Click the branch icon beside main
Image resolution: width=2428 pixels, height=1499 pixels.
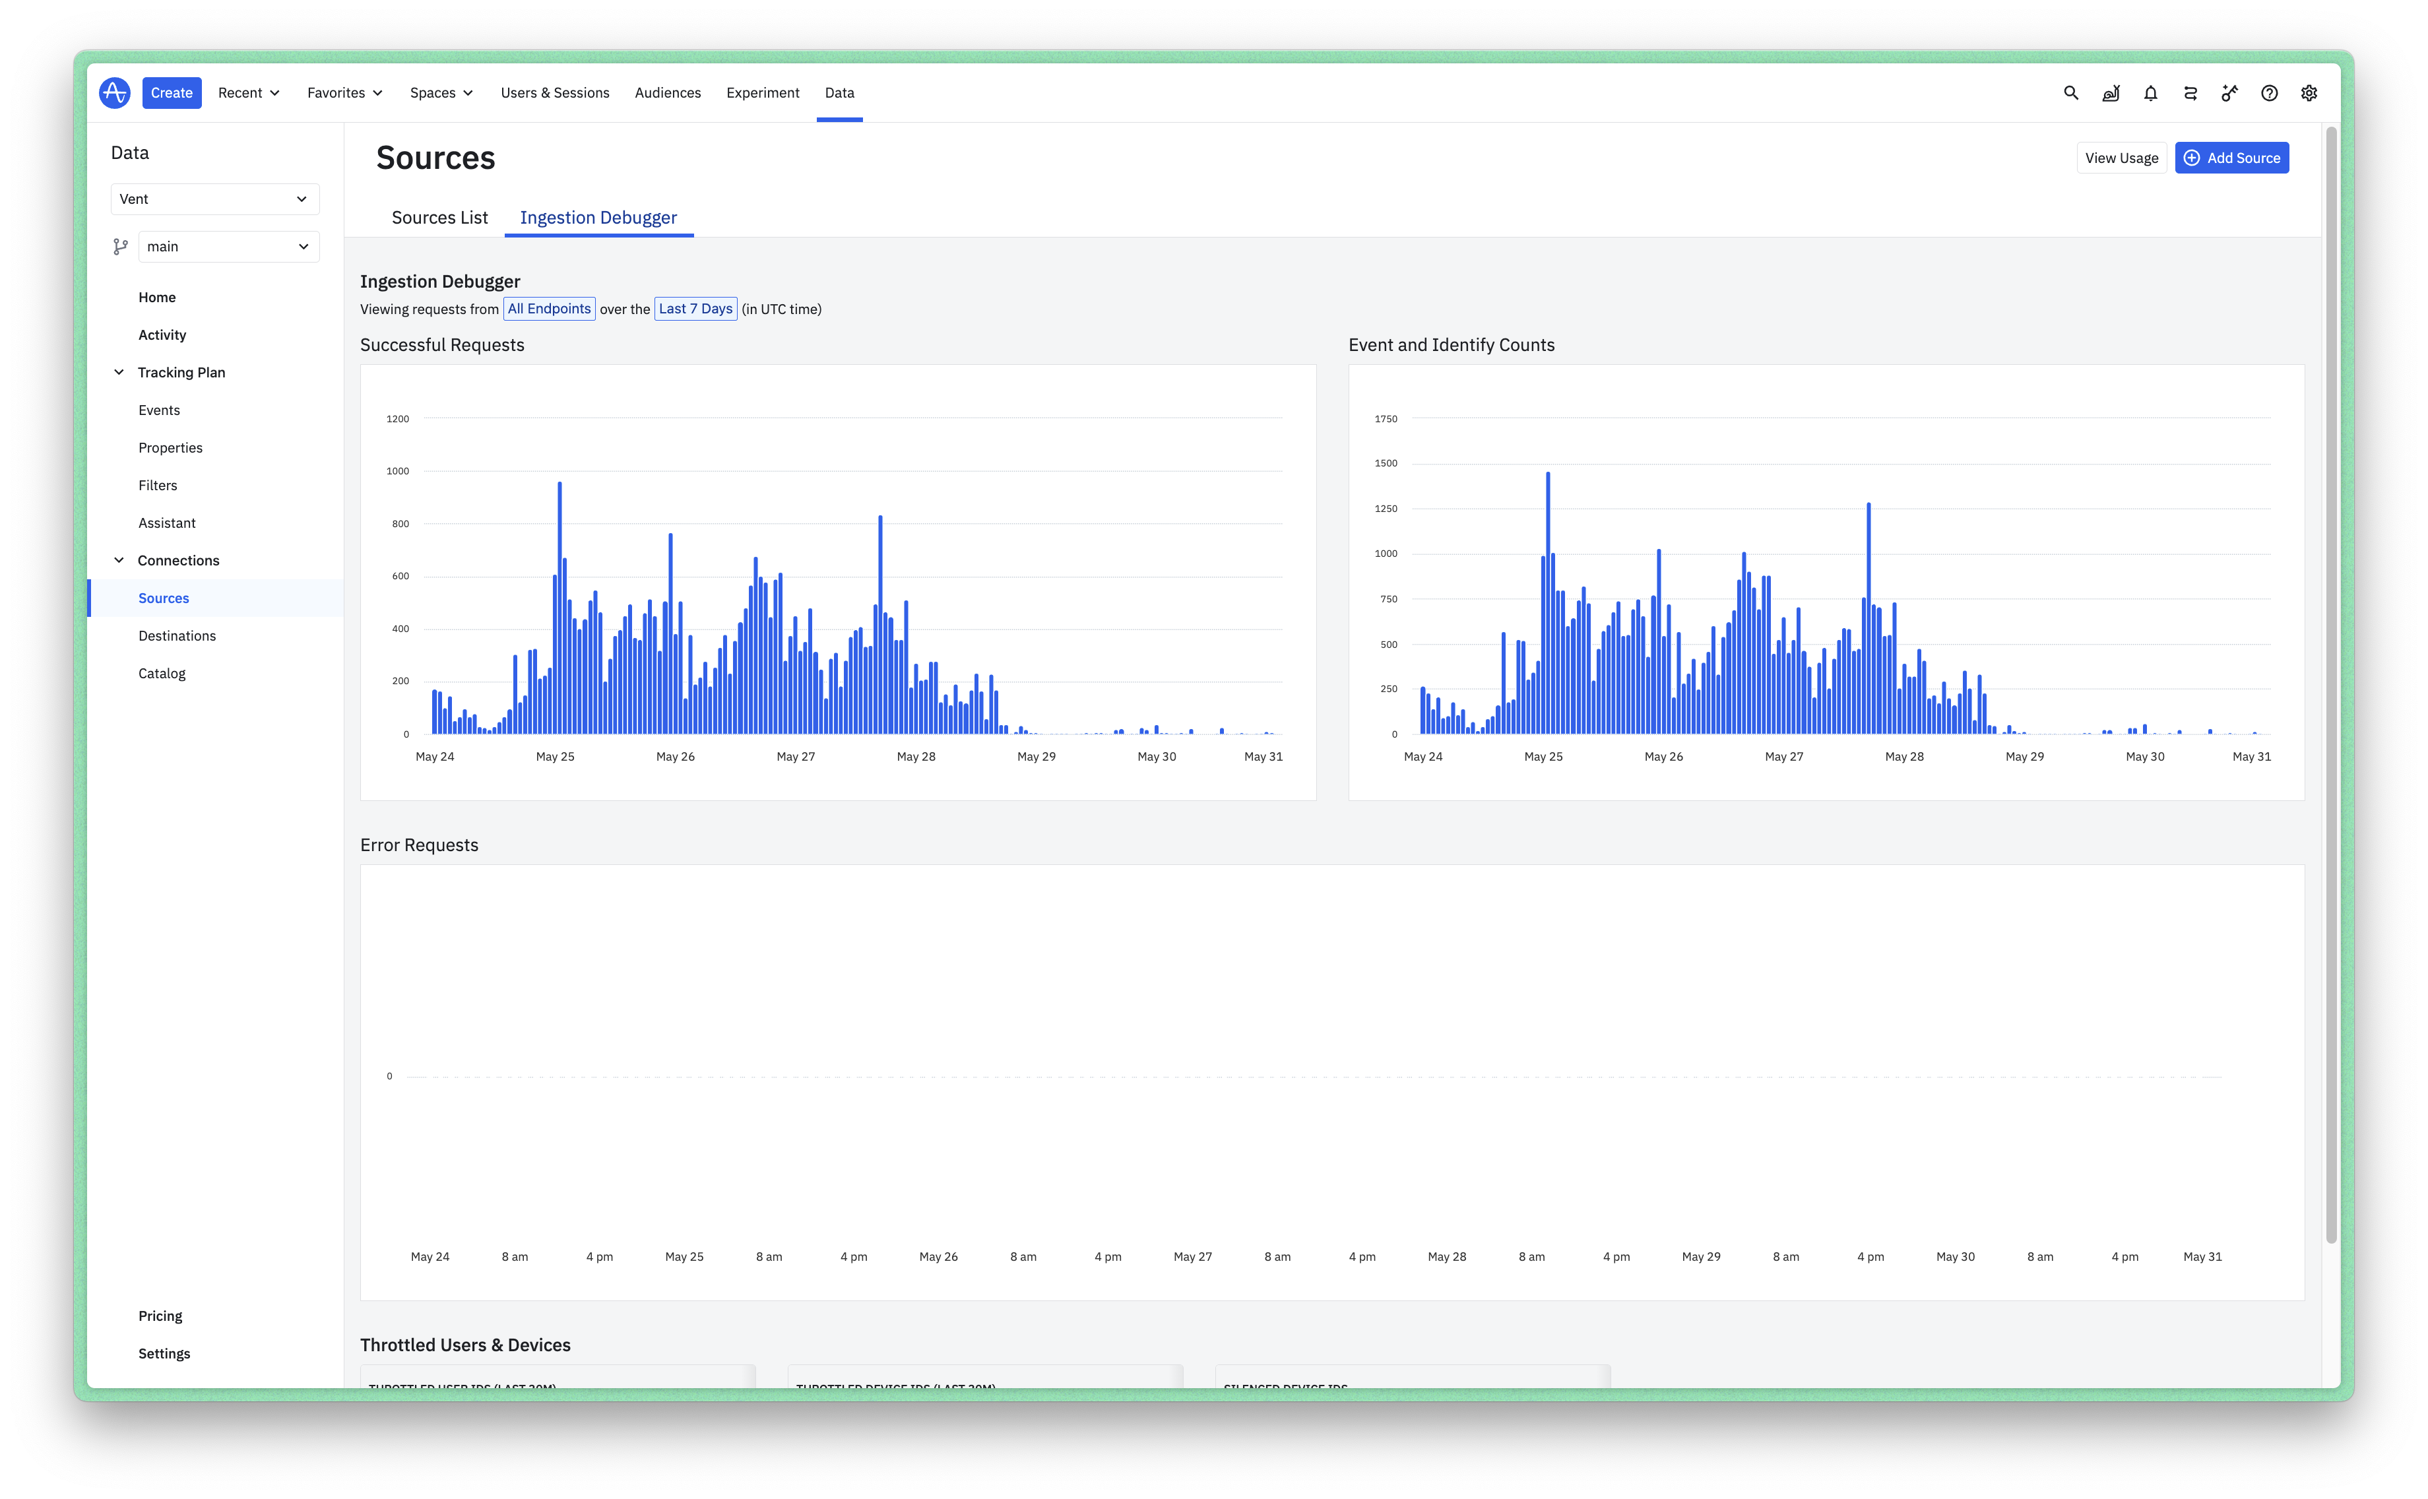click(121, 247)
